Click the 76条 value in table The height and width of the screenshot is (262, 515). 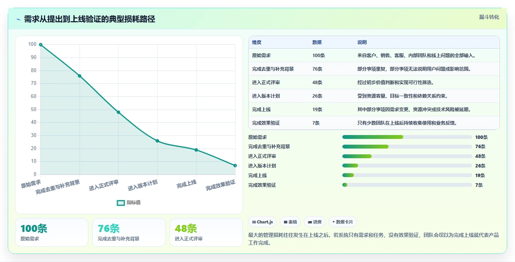coord(317,69)
